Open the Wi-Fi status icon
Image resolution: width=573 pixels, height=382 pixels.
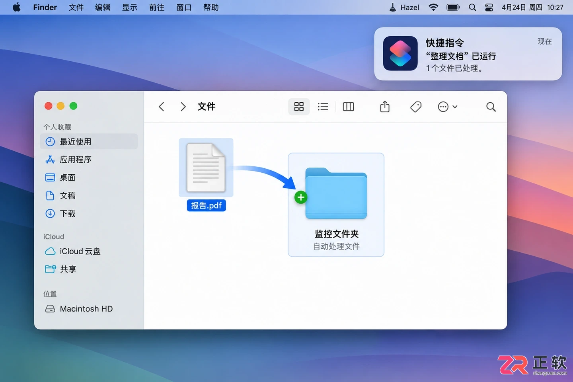[433, 7]
